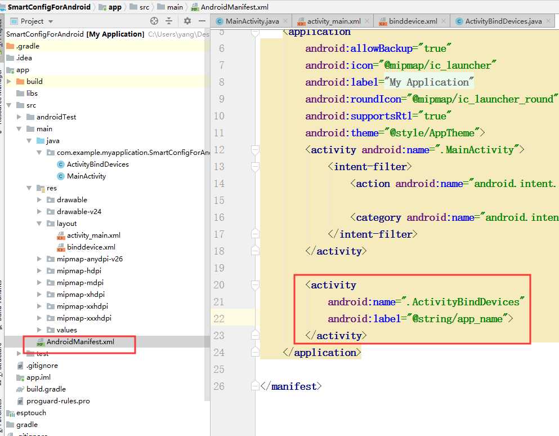Image resolution: width=559 pixels, height=436 pixels.
Task: Click the locate/scroll-from-source target icon
Action: (x=154, y=21)
